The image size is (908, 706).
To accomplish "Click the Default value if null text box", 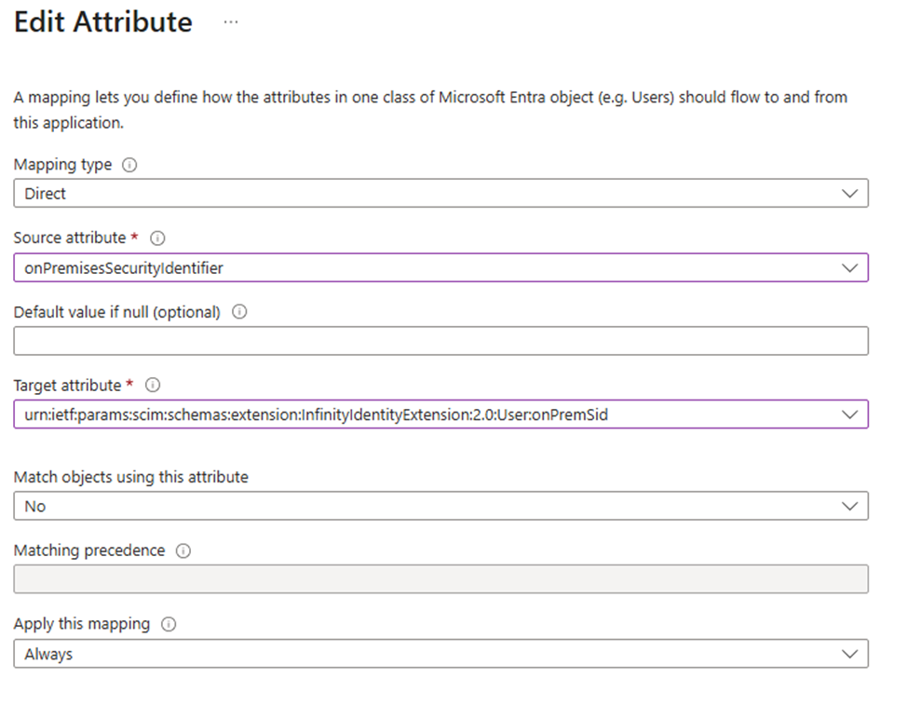I will point(440,341).
